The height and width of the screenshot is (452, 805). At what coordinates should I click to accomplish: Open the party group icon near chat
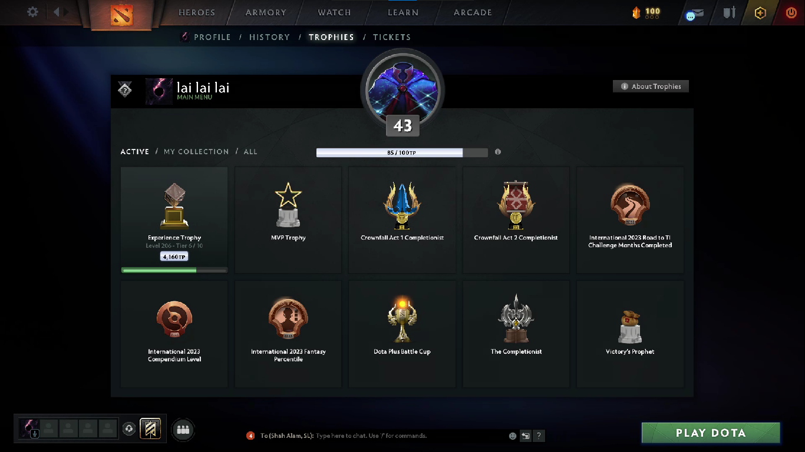(x=183, y=430)
